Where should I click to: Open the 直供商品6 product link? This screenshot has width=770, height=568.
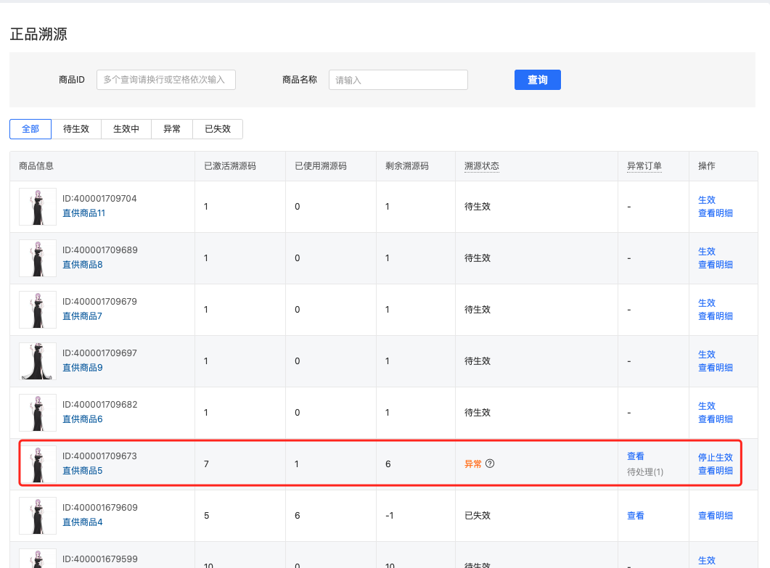click(x=83, y=419)
